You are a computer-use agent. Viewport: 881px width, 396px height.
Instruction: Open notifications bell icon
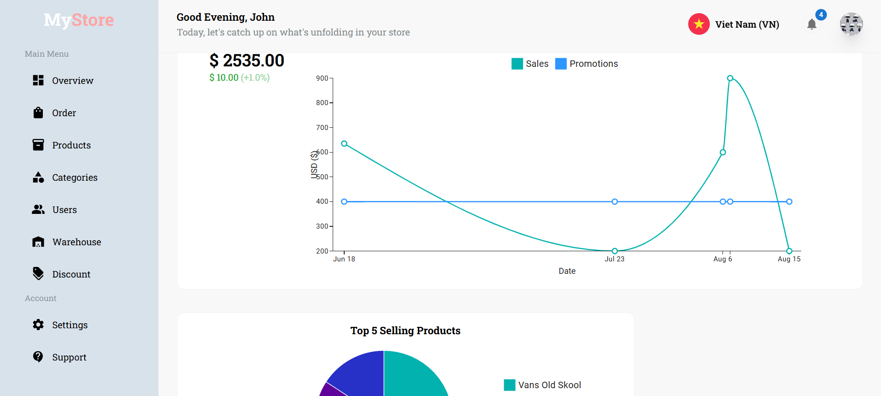(x=812, y=24)
